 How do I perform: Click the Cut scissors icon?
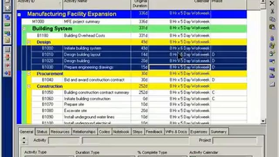272,11
